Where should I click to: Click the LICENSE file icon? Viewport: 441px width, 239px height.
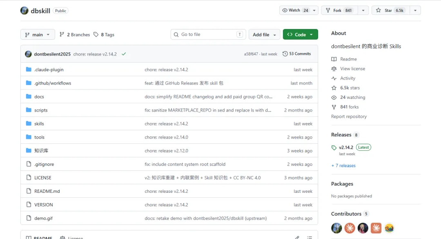point(29,177)
